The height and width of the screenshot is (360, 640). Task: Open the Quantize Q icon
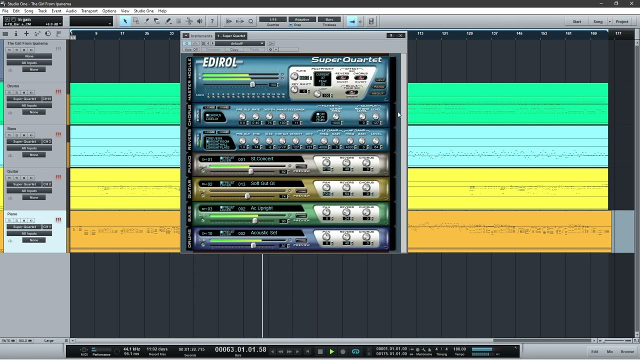(250, 21)
